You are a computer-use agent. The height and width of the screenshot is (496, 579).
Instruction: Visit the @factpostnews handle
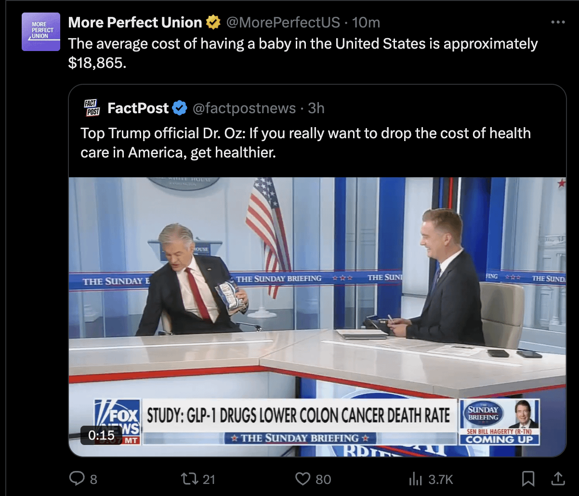244,108
